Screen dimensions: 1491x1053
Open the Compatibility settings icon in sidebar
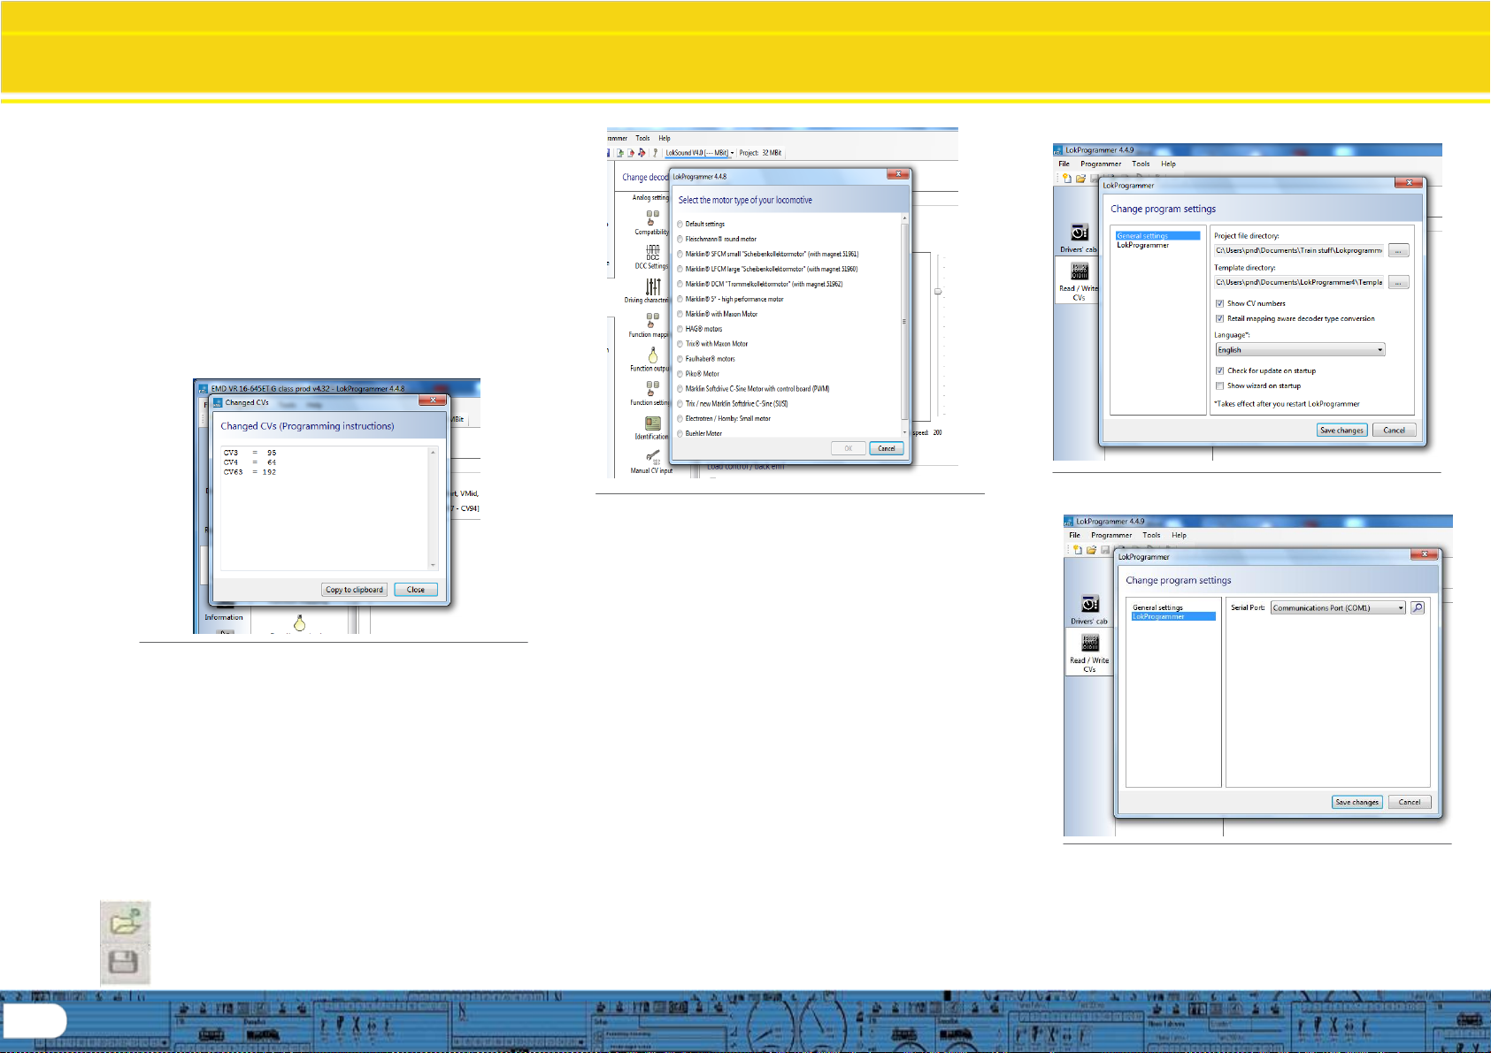[x=652, y=218]
